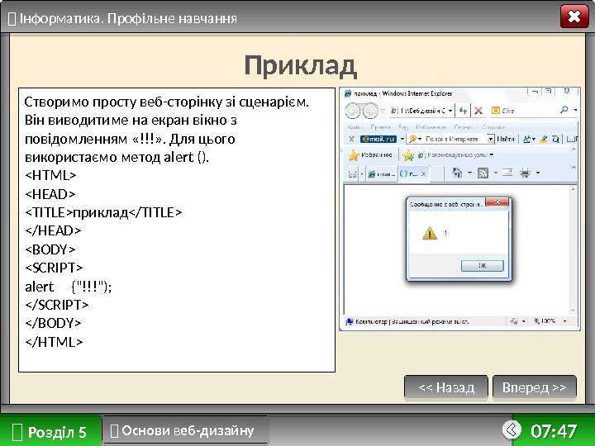
Task: Click the RSS feeds icon
Action: pyautogui.click(x=483, y=173)
